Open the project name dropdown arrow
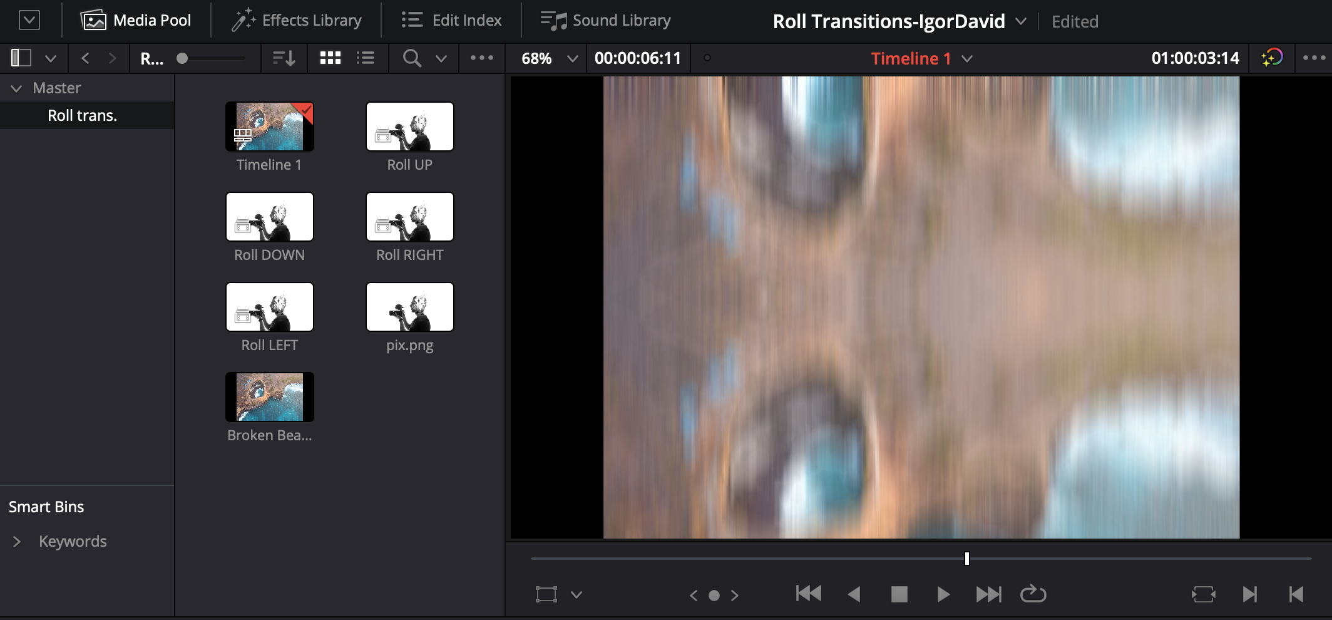This screenshot has height=620, width=1332. [1021, 21]
